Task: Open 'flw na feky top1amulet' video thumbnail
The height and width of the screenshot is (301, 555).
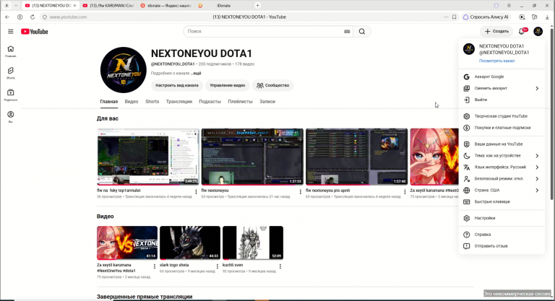Action: pyautogui.click(x=148, y=157)
